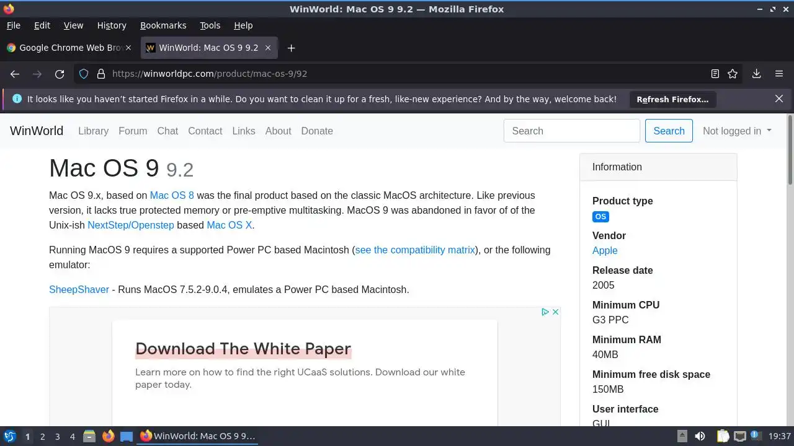Go to WinWorld home logo link
This screenshot has height=446, width=794.
pos(37,131)
